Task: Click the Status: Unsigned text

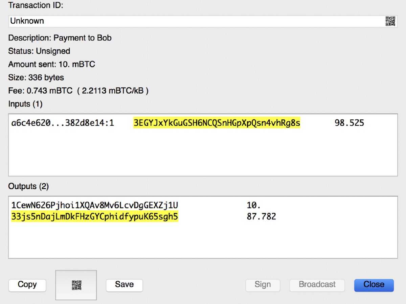Action: [39, 51]
